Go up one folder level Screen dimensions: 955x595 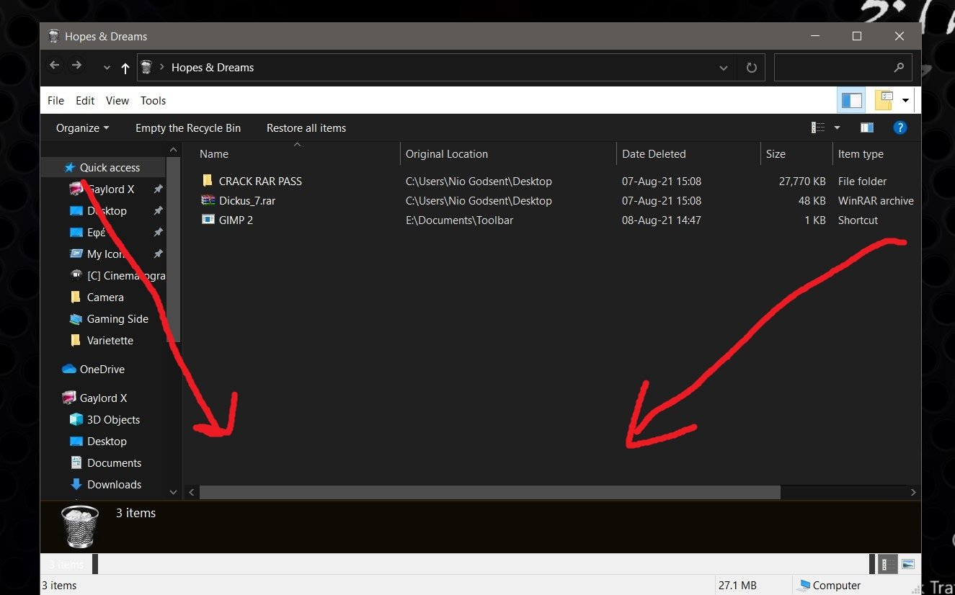pyautogui.click(x=125, y=68)
